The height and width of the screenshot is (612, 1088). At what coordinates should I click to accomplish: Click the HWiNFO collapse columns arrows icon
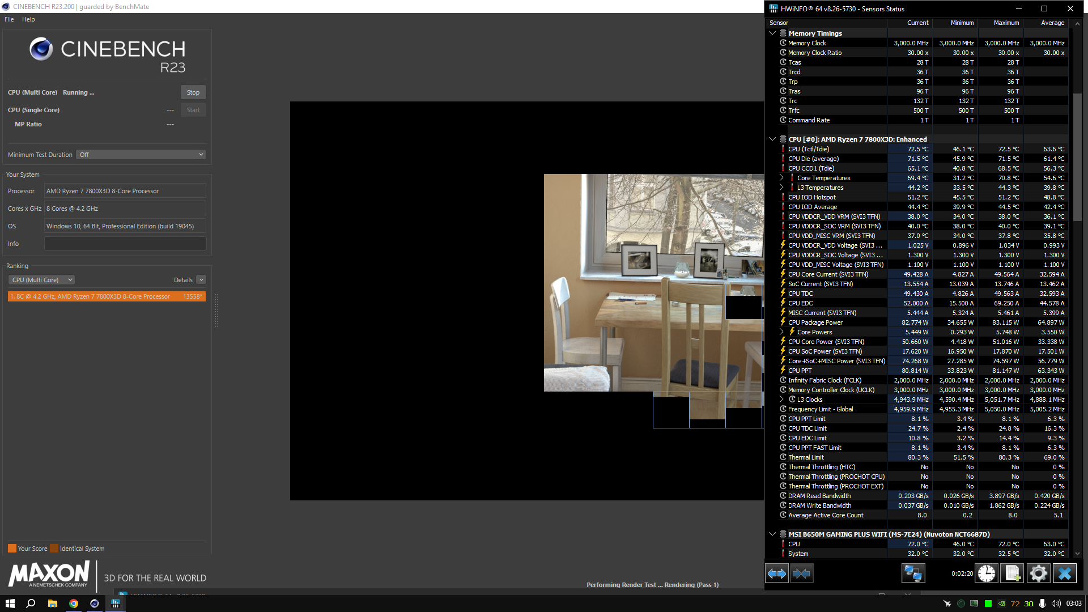[x=801, y=573]
